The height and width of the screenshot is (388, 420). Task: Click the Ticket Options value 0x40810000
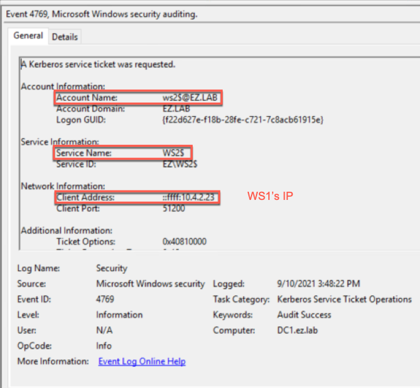(185, 242)
